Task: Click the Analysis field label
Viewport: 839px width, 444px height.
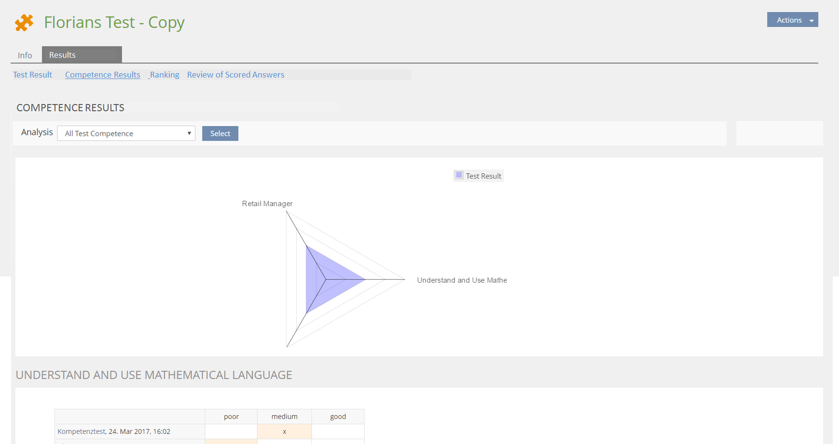Action: [37, 132]
